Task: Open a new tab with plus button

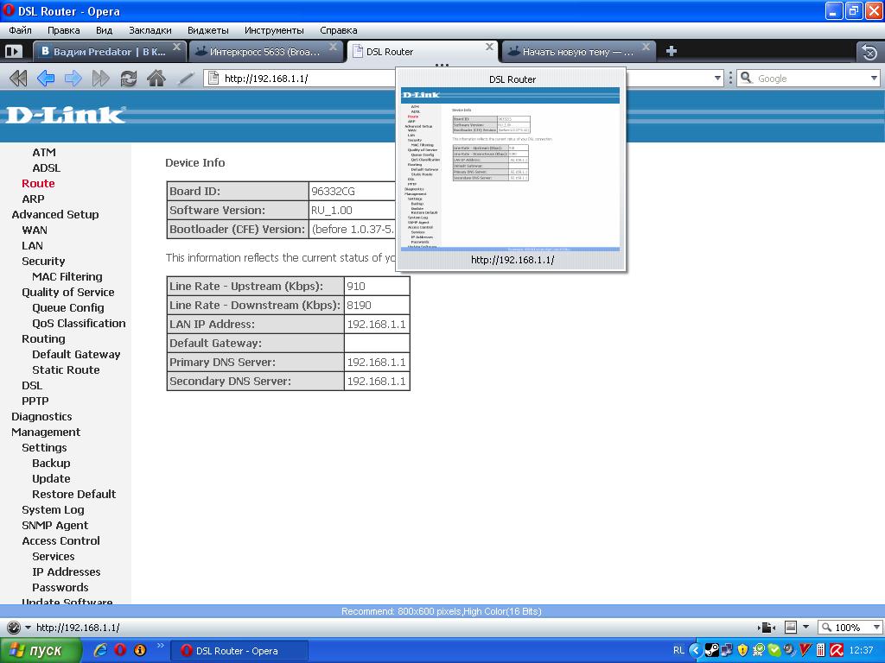Action: click(x=671, y=51)
